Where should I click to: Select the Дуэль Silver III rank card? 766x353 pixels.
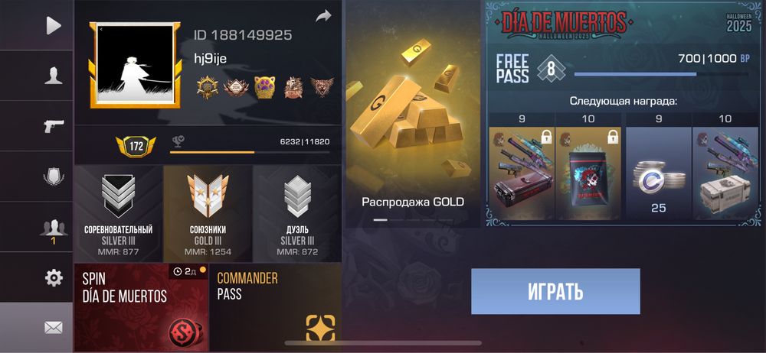[x=297, y=214]
